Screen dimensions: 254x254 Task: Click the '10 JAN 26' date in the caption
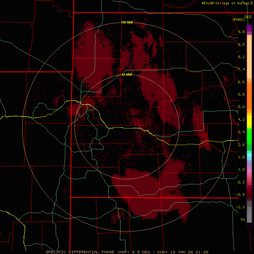(181, 252)
